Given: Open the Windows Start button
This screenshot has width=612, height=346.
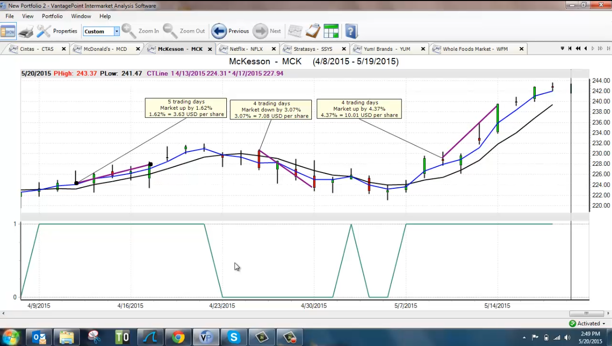Looking at the screenshot, I should click(x=12, y=337).
